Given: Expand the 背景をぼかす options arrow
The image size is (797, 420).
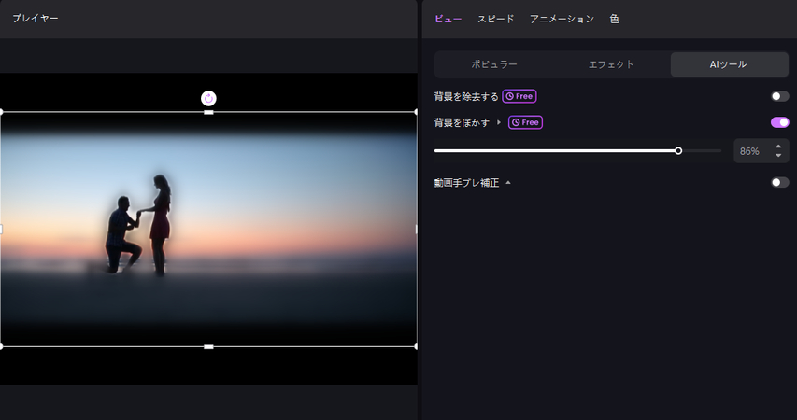Looking at the screenshot, I should (x=499, y=122).
